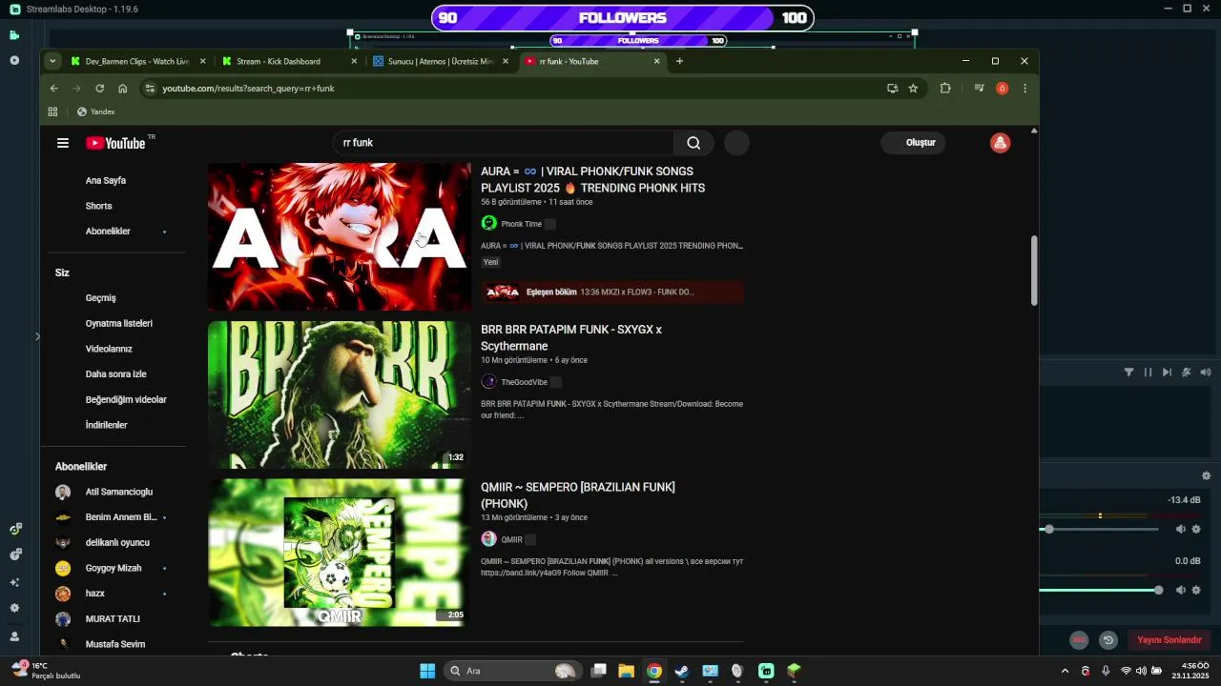Open the TheGoodVibe channel link

[525, 382]
